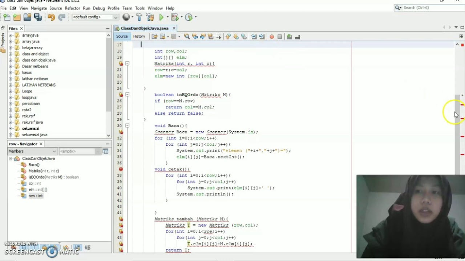Click the New Project toolbar icon

coord(17,17)
